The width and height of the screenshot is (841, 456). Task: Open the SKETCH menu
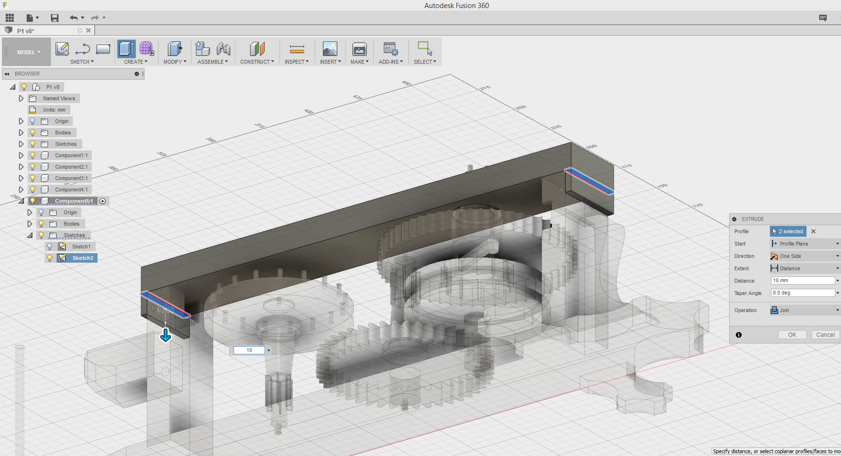coord(82,62)
